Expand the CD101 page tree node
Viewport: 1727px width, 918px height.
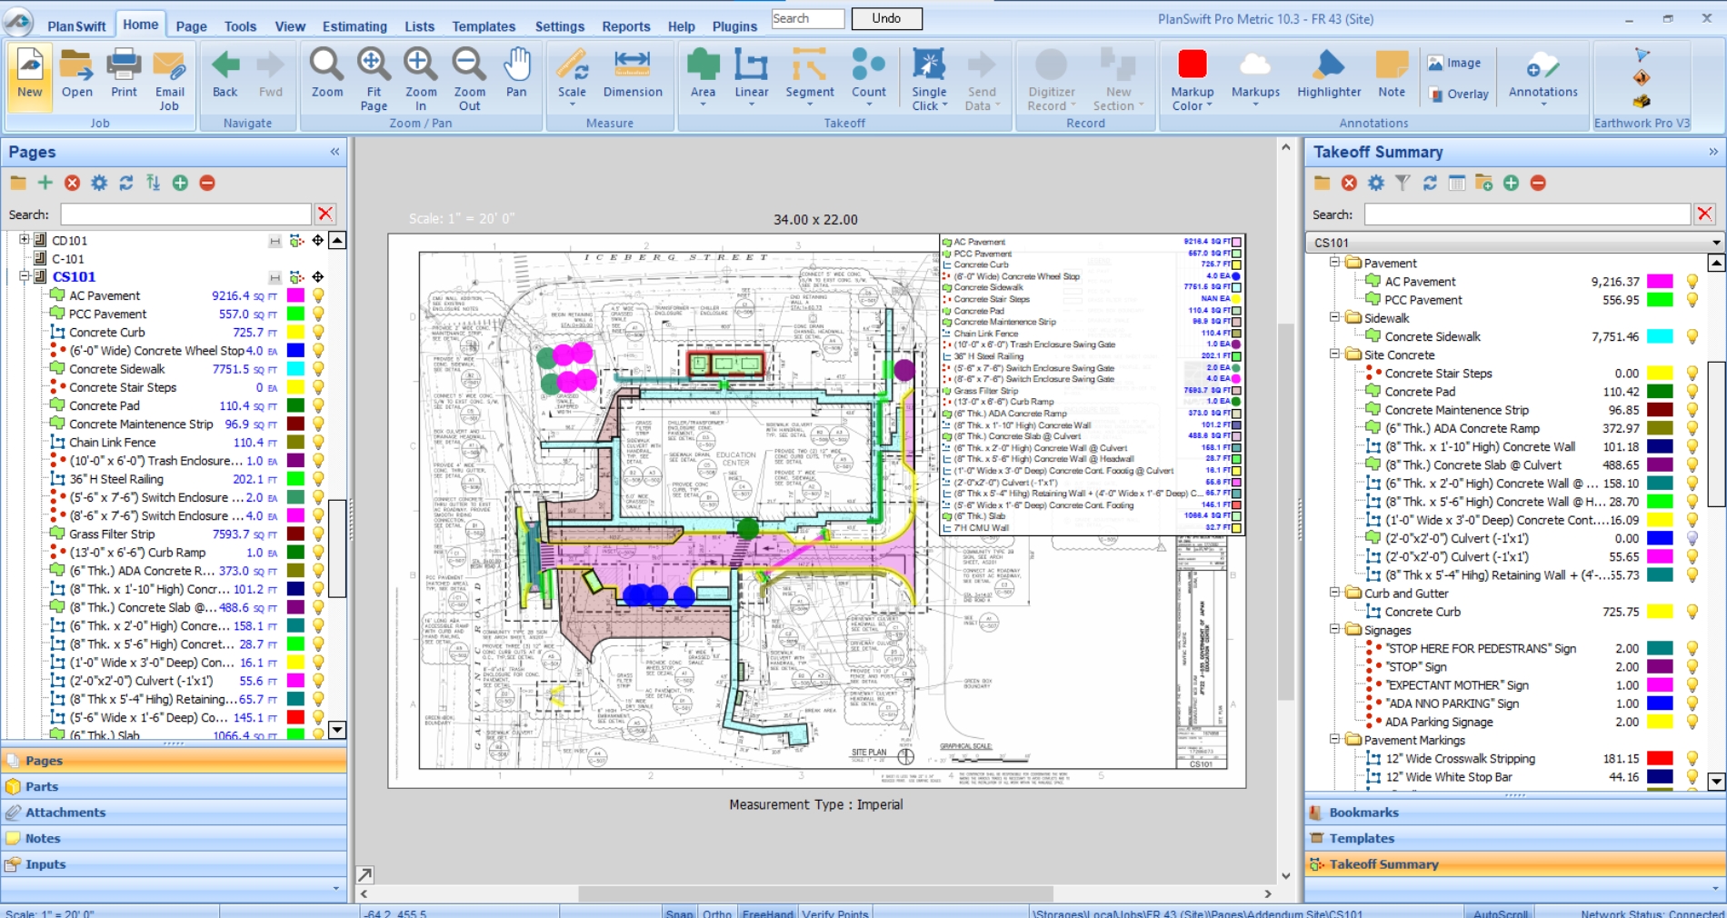25,240
